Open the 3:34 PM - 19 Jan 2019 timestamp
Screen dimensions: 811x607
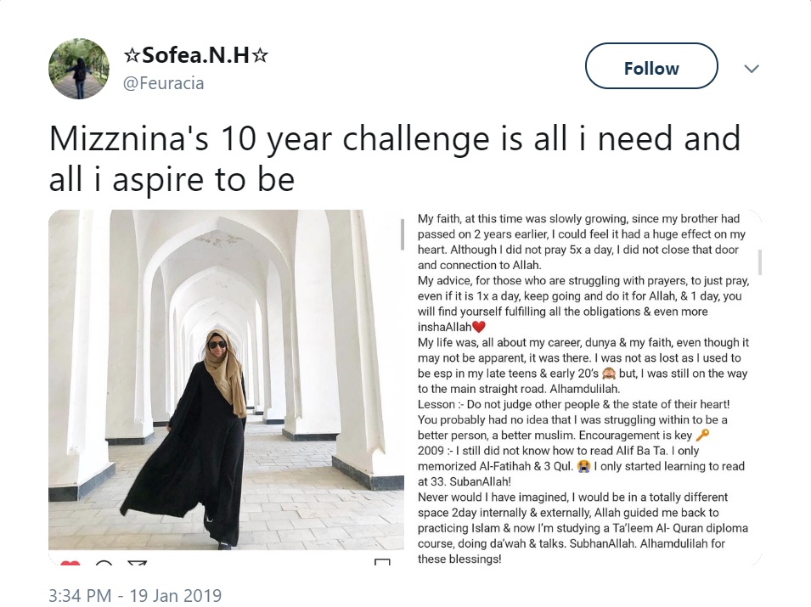point(135,595)
